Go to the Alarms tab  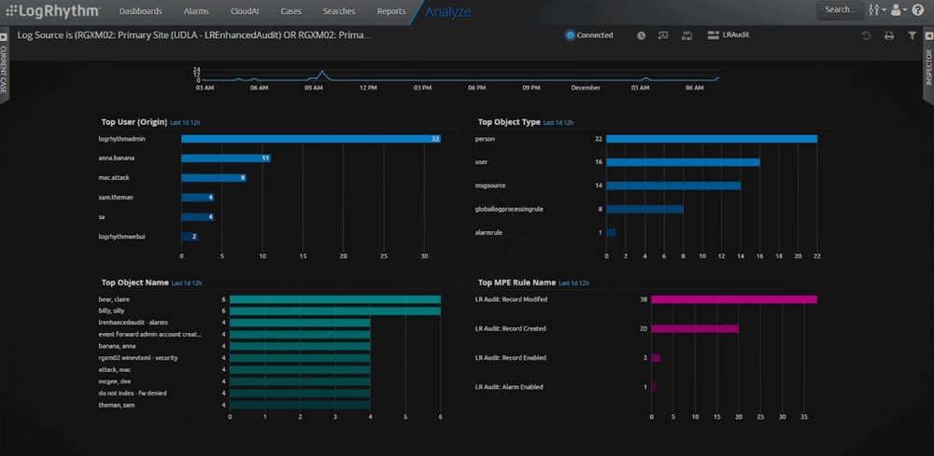196,11
